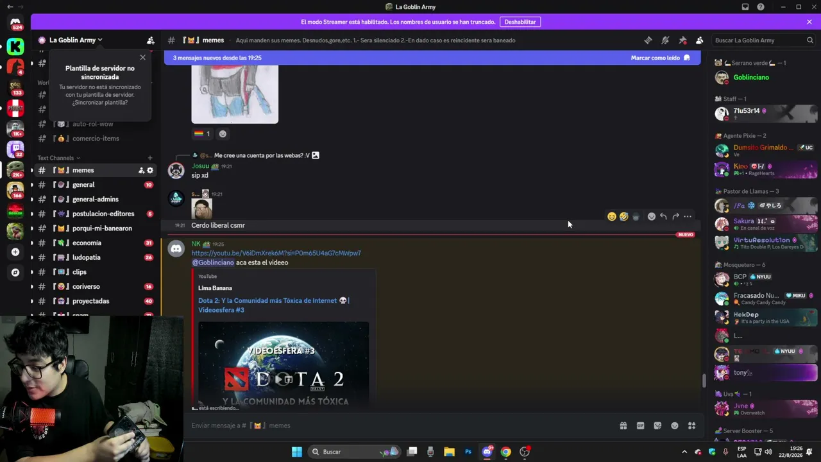
Task: Open the general channel
Action: tap(95, 185)
